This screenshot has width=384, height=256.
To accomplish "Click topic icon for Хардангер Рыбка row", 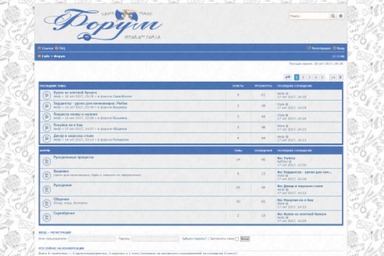I will pyautogui.click(x=46, y=106).
